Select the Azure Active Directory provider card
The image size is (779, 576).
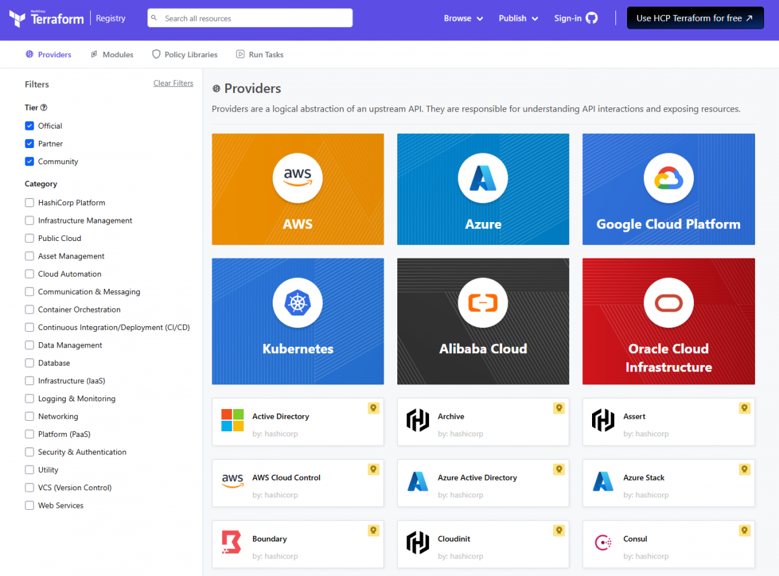point(483,483)
